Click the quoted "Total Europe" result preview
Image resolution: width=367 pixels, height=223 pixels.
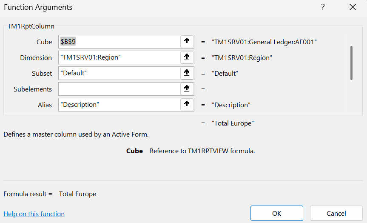tap(233, 123)
